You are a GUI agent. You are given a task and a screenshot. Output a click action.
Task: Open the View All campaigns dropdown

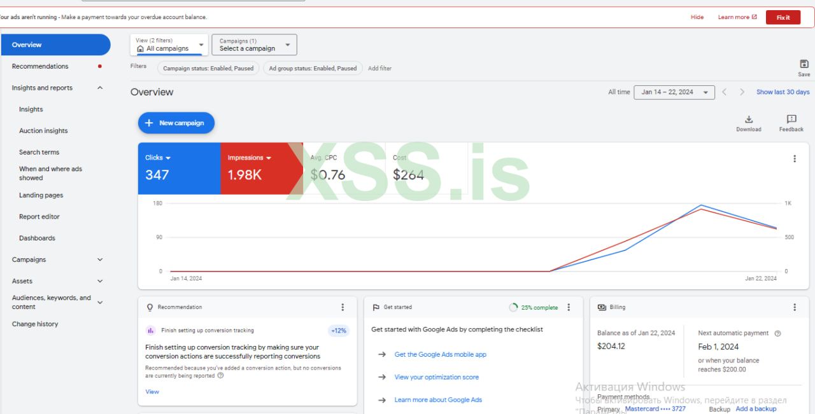click(x=169, y=45)
